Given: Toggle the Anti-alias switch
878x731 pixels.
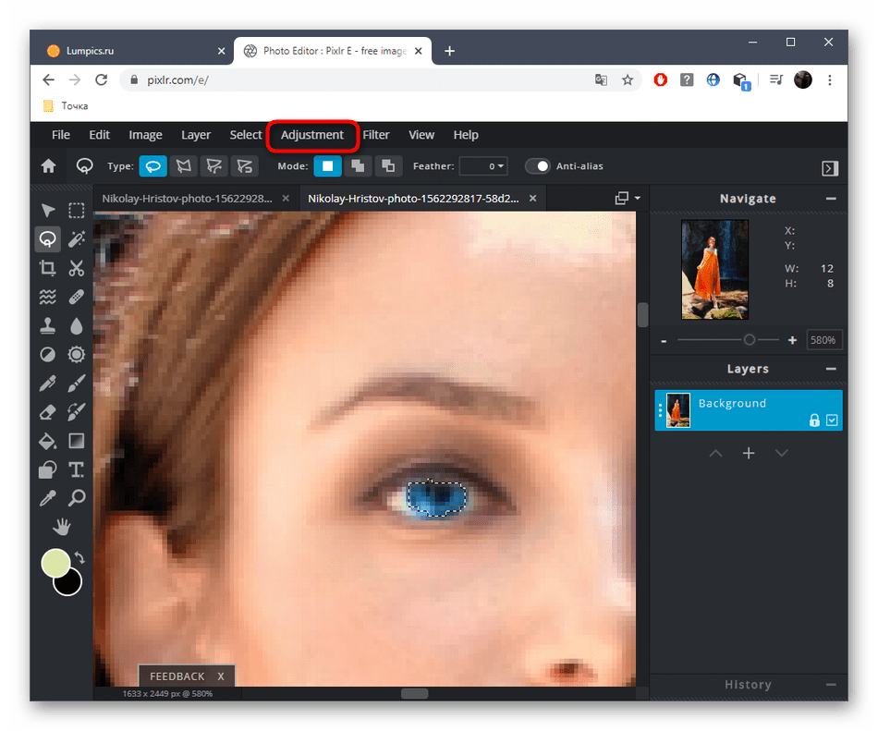Looking at the screenshot, I should click(x=538, y=166).
